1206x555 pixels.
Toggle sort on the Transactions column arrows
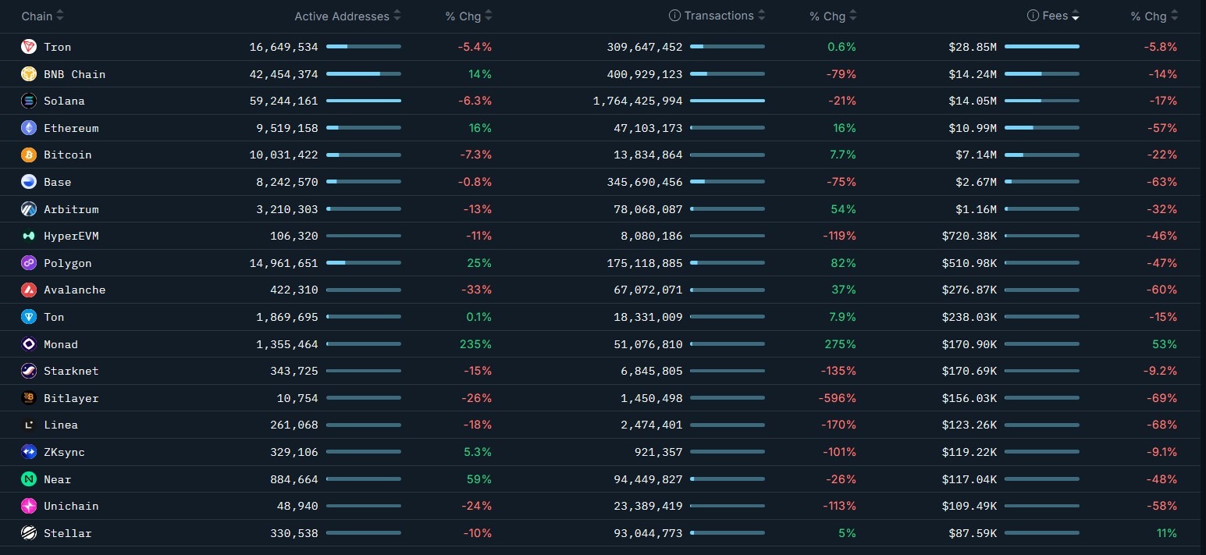click(763, 15)
